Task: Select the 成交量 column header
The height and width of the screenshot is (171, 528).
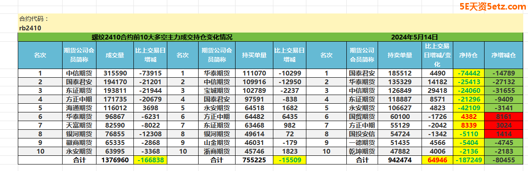Action: tap(115, 56)
